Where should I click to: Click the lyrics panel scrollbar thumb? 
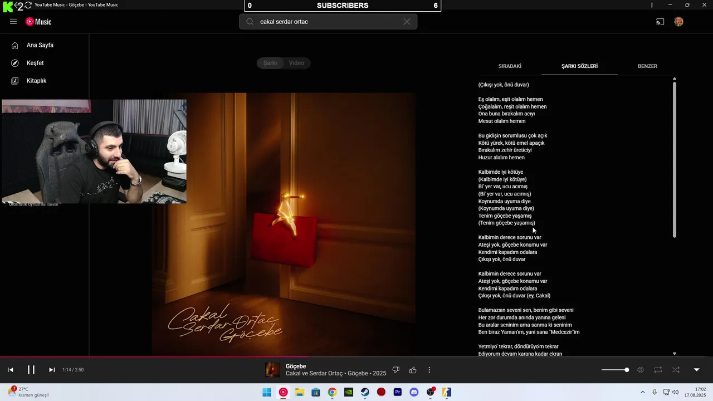pos(675,160)
